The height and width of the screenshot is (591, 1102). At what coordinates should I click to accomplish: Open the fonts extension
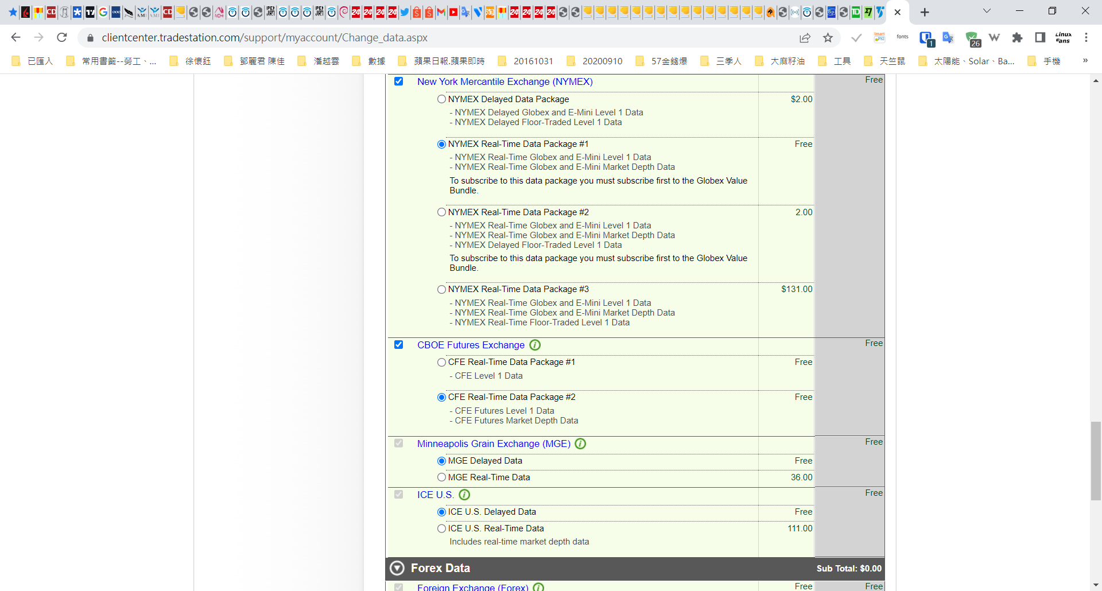click(x=902, y=38)
